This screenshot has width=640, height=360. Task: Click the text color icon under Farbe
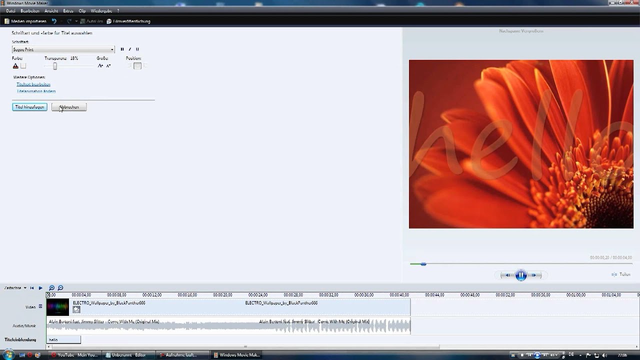[x=15, y=66]
